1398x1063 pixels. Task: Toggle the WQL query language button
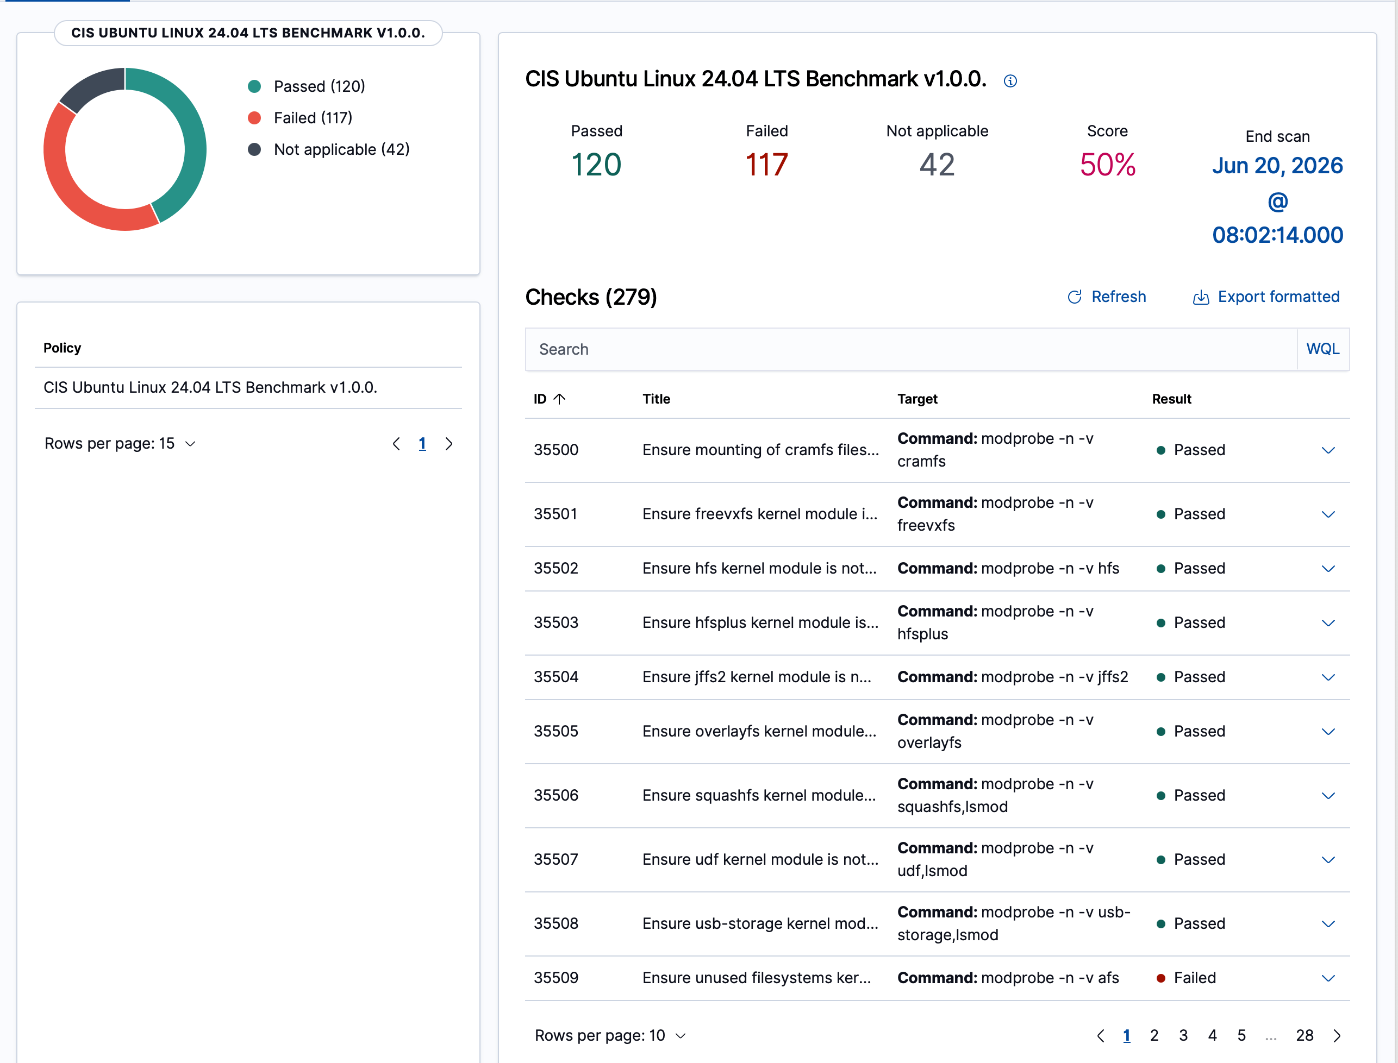(x=1324, y=349)
